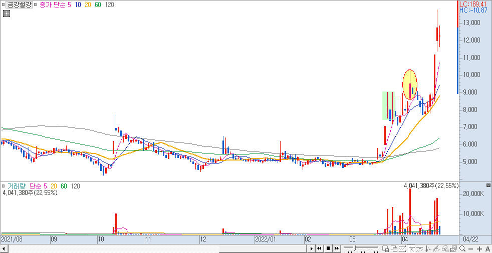Click the top-right 4,041,380주(22,55%) value
This screenshot has width=492, height=253.
pyautogui.click(x=431, y=186)
